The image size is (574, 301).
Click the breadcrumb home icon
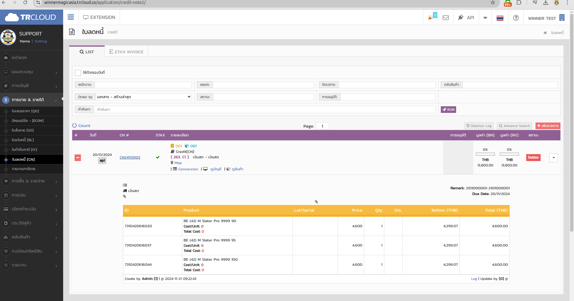[x=545, y=33]
